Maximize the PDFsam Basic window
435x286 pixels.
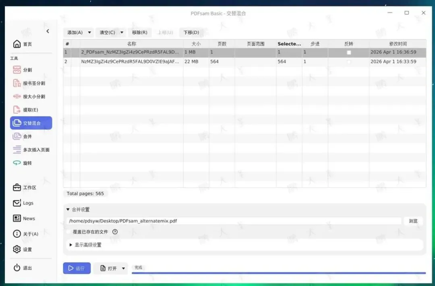click(x=406, y=13)
